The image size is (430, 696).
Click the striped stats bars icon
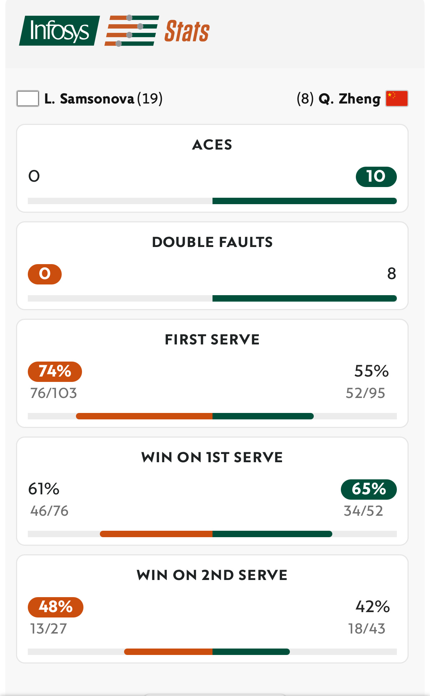tap(132, 31)
